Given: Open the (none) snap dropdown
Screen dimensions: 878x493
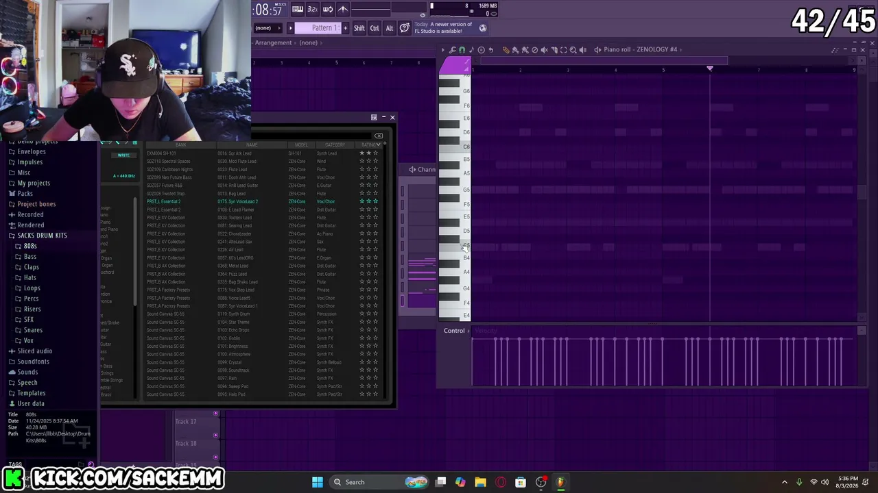Looking at the screenshot, I should pyautogui.click(x=268, y=28).
